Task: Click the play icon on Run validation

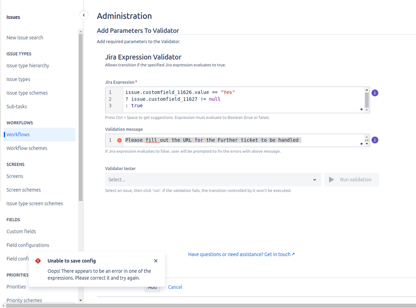Action: coord(331,179)
